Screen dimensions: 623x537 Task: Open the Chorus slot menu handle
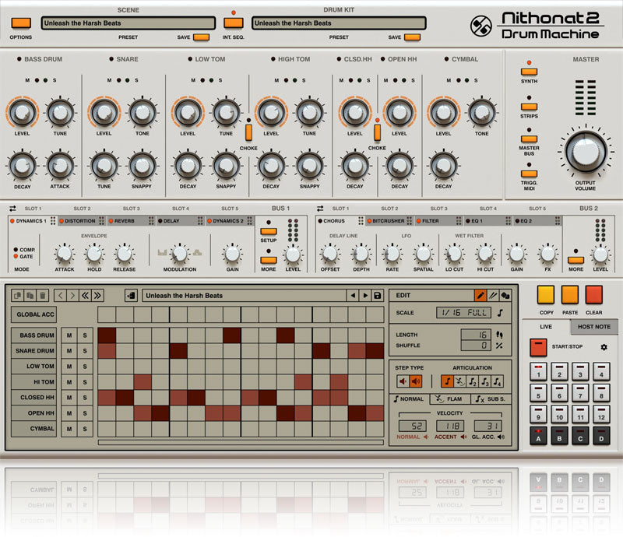coord(361,221)
